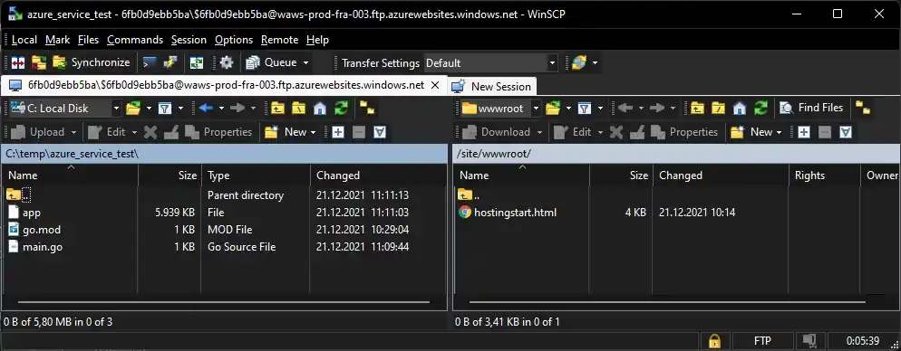Close the azurewebsites session tab
Screen dimensions: 901x351
(x=435, y=85)
